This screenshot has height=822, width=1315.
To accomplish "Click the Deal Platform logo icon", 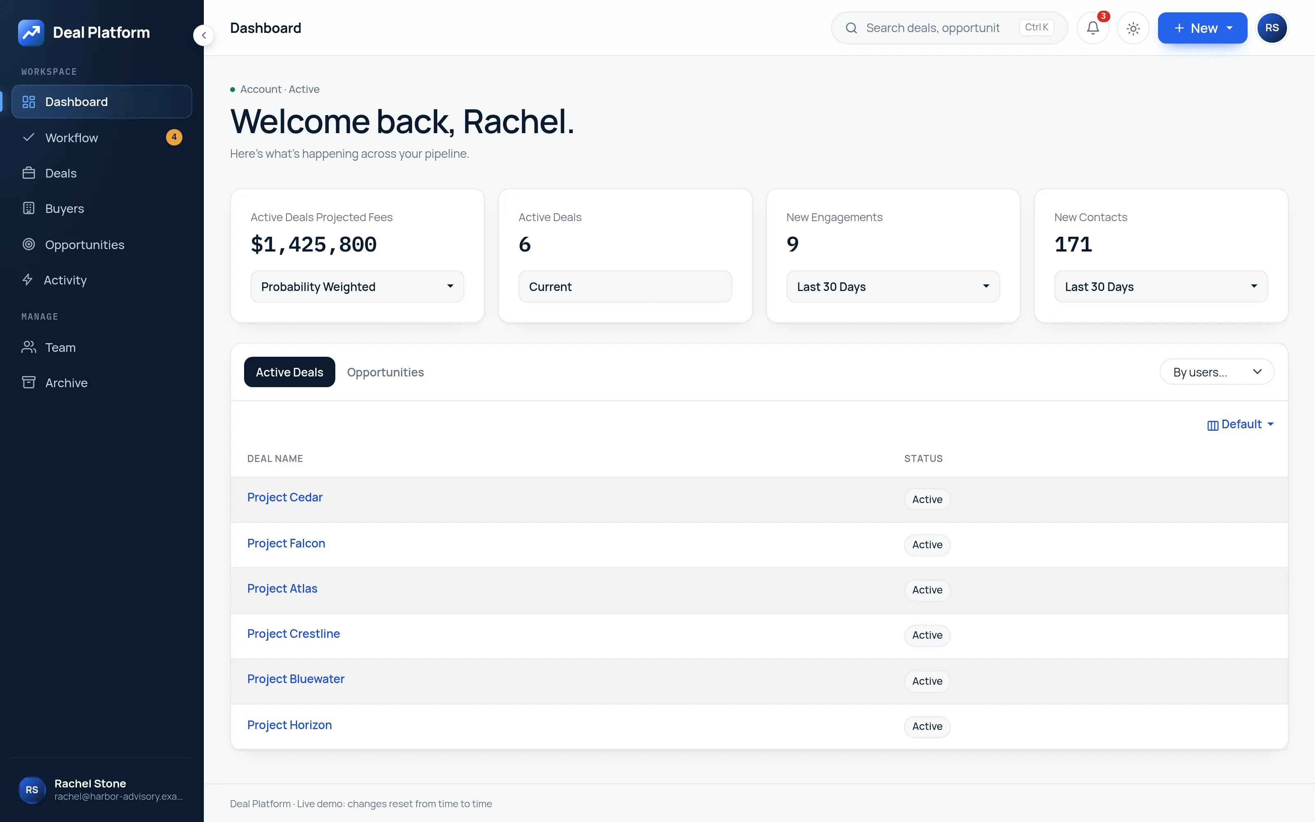I will coord(31,32).
